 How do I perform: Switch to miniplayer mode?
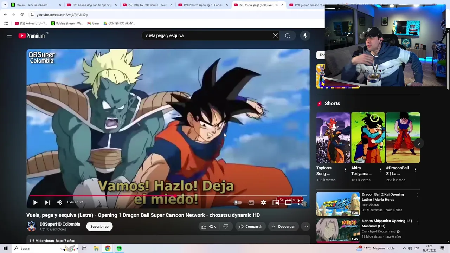coord(276,202)
